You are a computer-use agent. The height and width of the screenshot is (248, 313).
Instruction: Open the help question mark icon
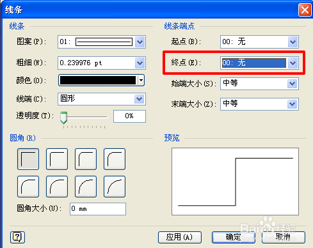pos(17,237)
